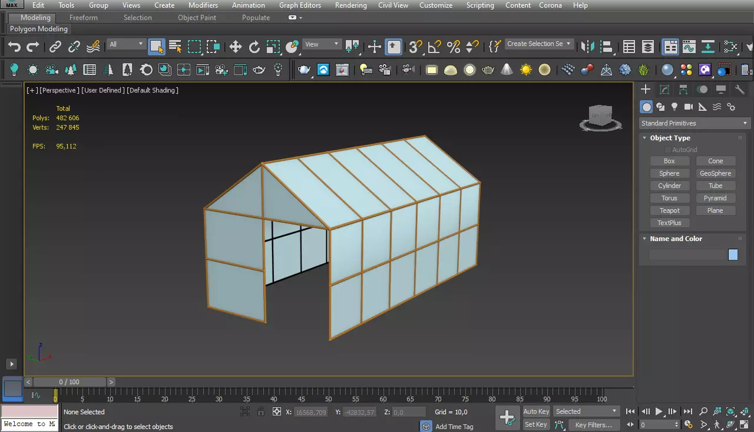Toggle Angle Snap
Viewport: 754px width, 432px height.
(435, 47)
